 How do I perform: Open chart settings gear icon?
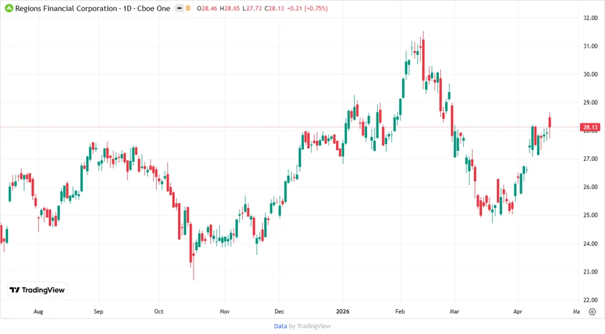pyautogui.click(x=592, y=312)
